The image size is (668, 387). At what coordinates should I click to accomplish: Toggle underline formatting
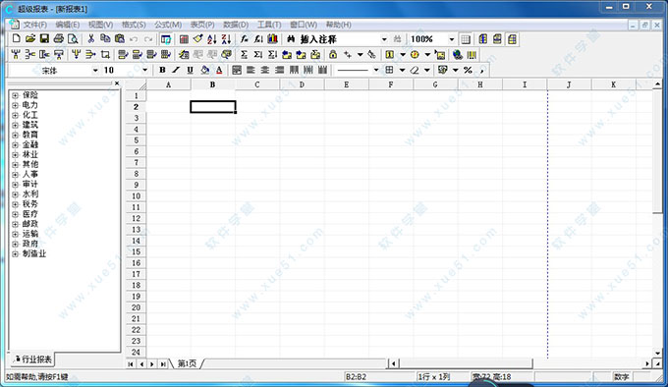click(190, 70)
